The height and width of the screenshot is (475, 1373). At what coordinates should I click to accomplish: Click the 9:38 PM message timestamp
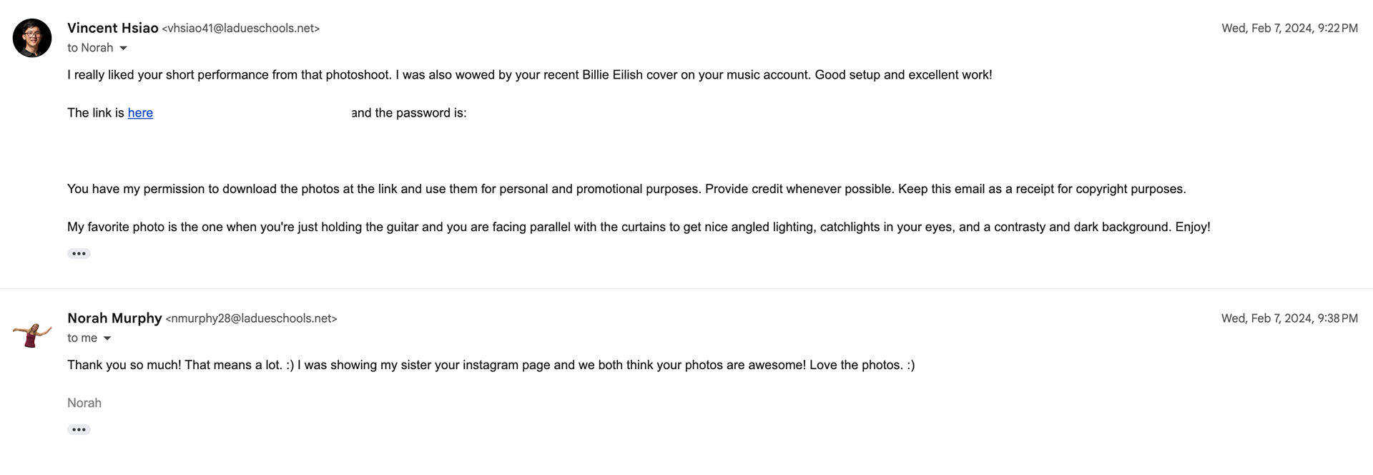pyautogui.click(x=1289, y=318)
